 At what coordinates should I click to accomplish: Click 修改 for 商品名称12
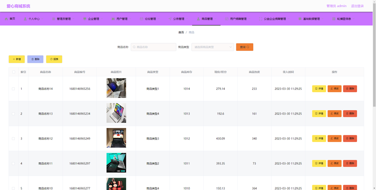[x=335, y=139]
